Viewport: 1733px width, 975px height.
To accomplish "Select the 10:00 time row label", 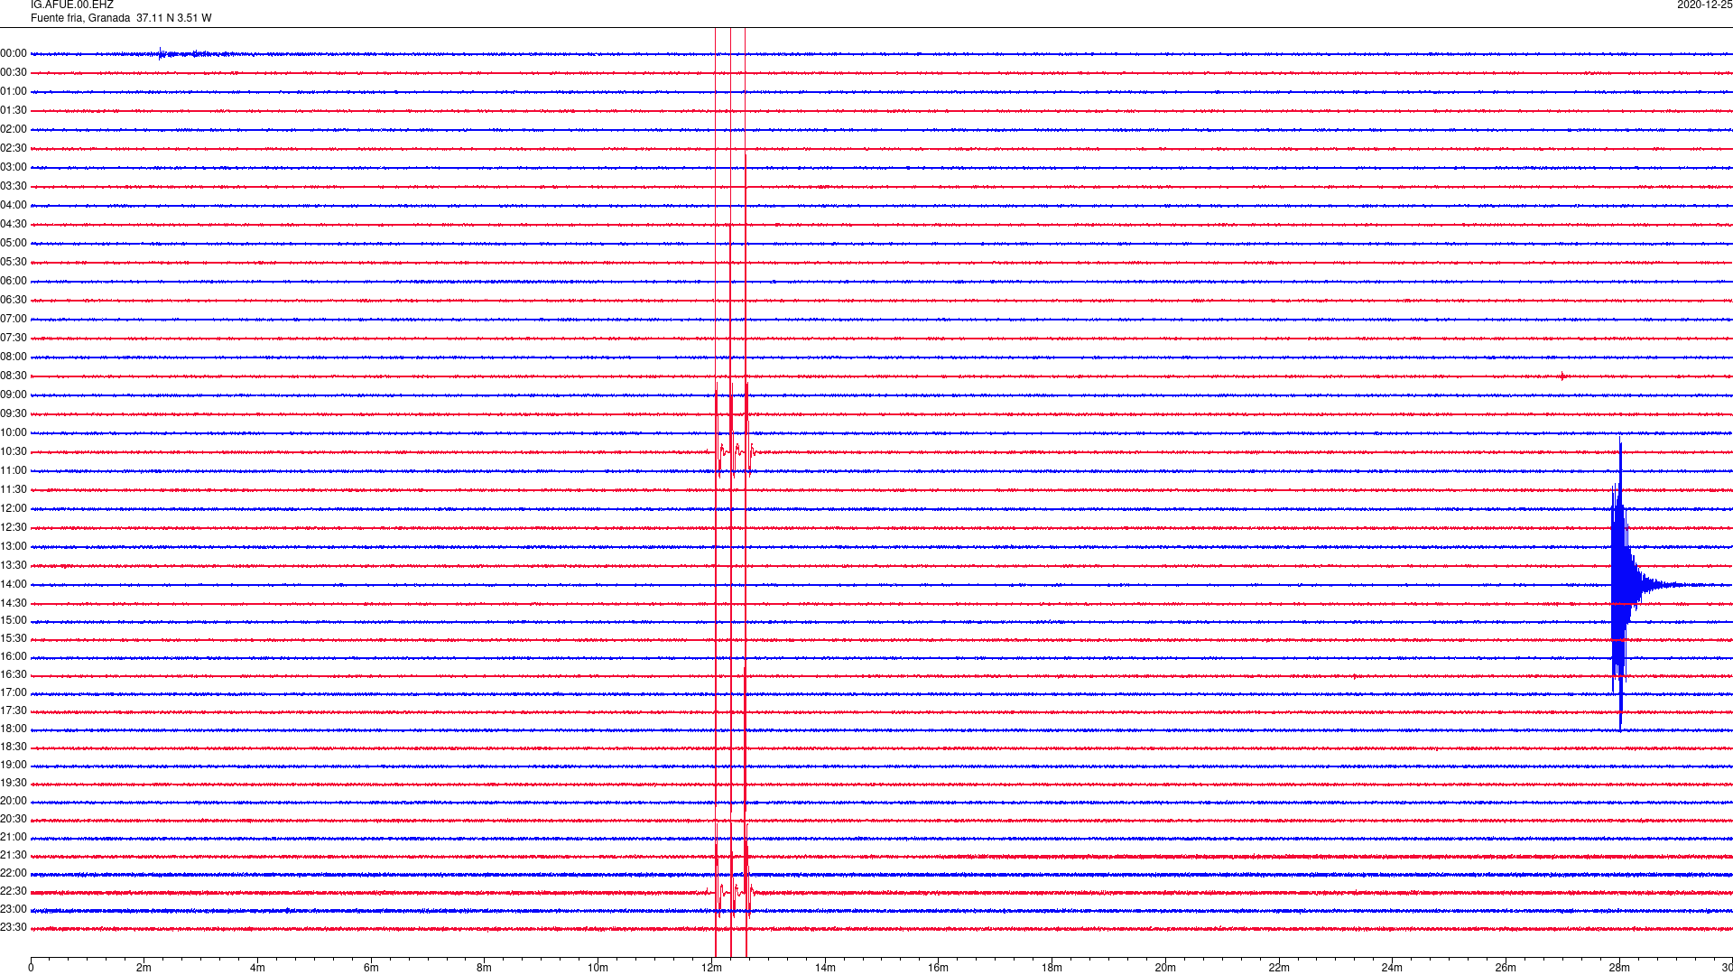I will pos(14,433).
